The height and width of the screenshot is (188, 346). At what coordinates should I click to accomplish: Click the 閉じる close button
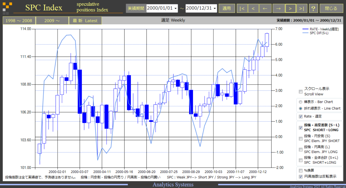tap(331, 8)
